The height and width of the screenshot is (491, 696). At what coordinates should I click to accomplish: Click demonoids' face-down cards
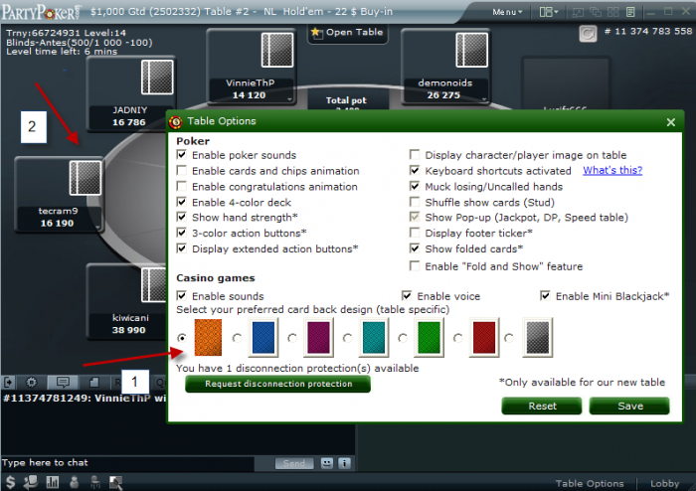(x=472, y=50)
